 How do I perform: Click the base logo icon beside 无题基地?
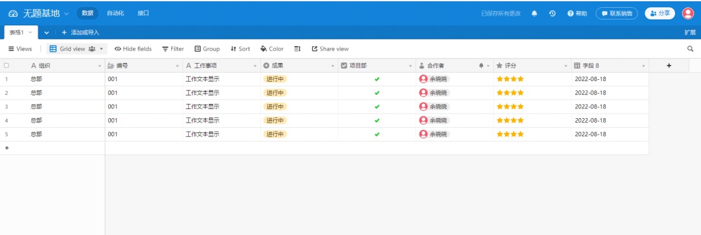(x=13, y=14)
